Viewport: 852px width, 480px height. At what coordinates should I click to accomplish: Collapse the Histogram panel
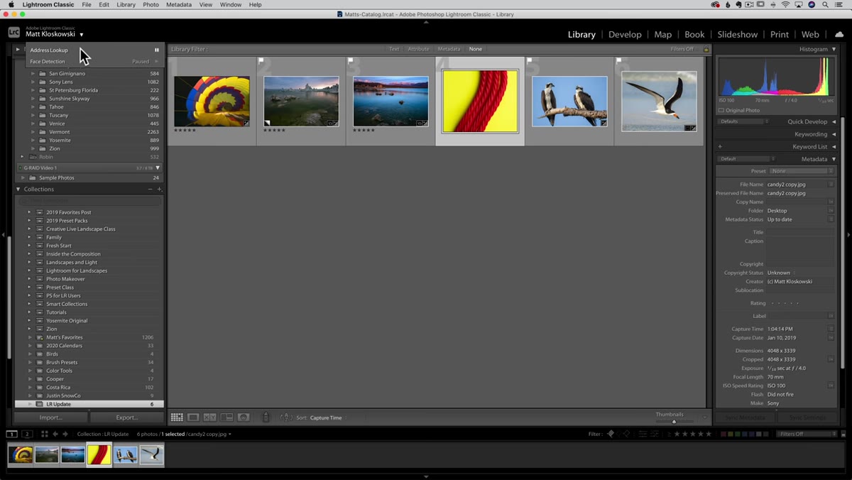coord(834,49)
